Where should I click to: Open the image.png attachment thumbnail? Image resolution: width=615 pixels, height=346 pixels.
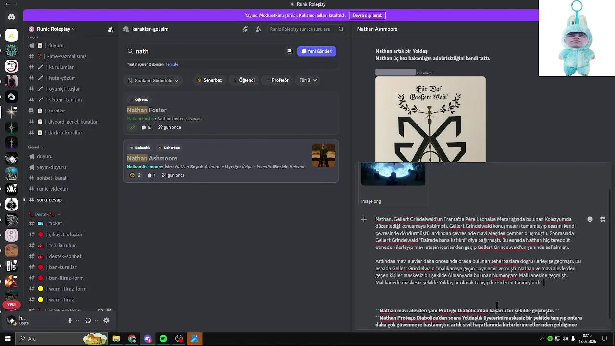[393, 174]
